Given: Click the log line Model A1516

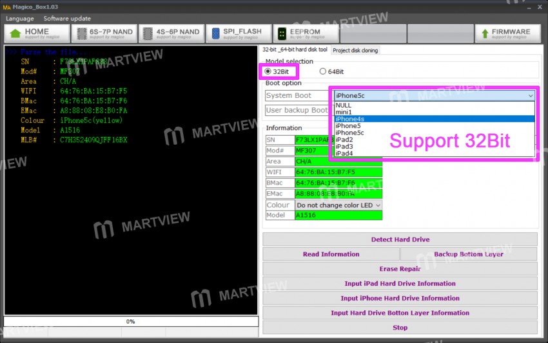Looking at the screenshot, I should 50,130.
